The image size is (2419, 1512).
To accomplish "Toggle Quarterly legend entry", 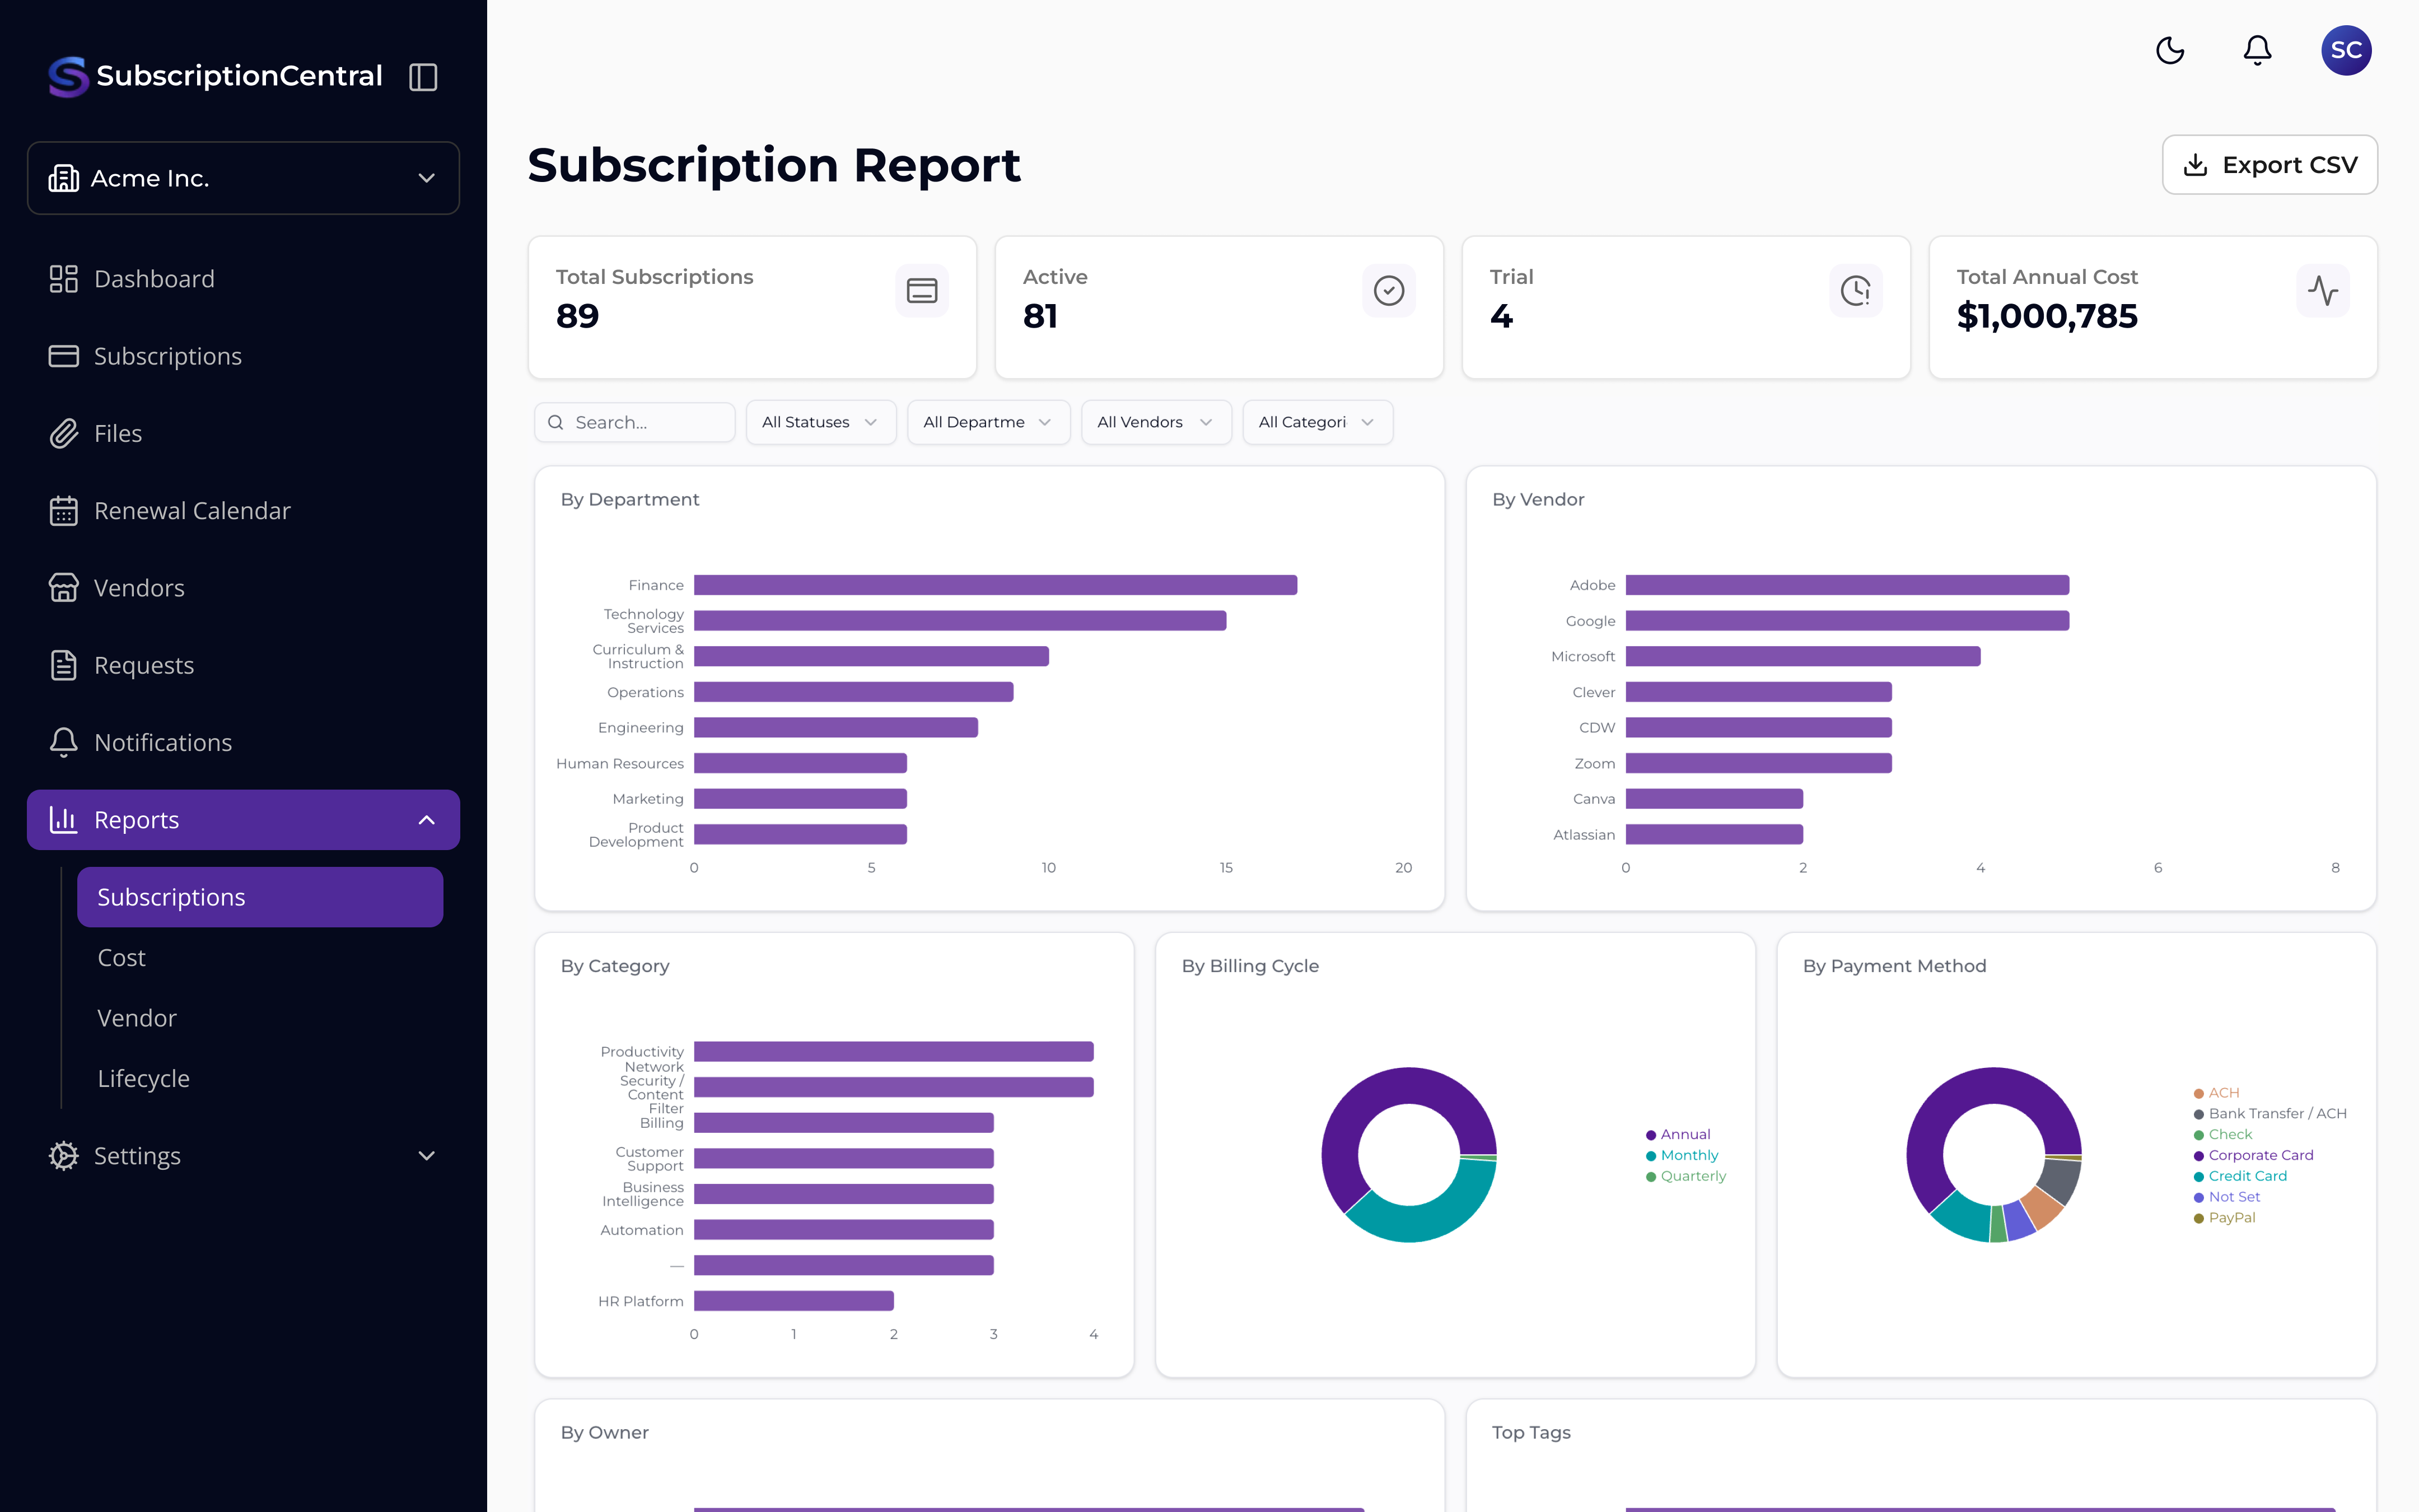I will tap(1687, 1176).
